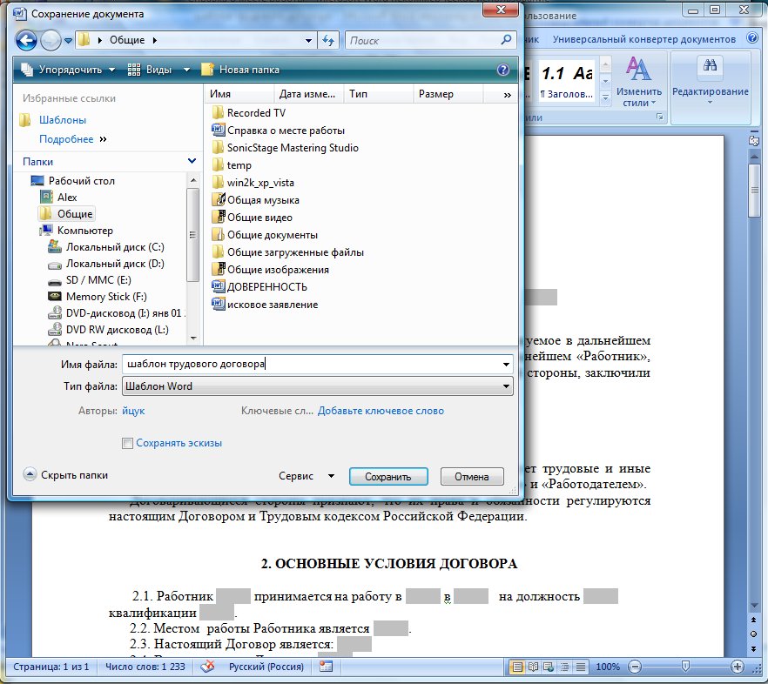Go back using the Back arrow button
Screen dimensions: 768x684
tap(26, 40)
